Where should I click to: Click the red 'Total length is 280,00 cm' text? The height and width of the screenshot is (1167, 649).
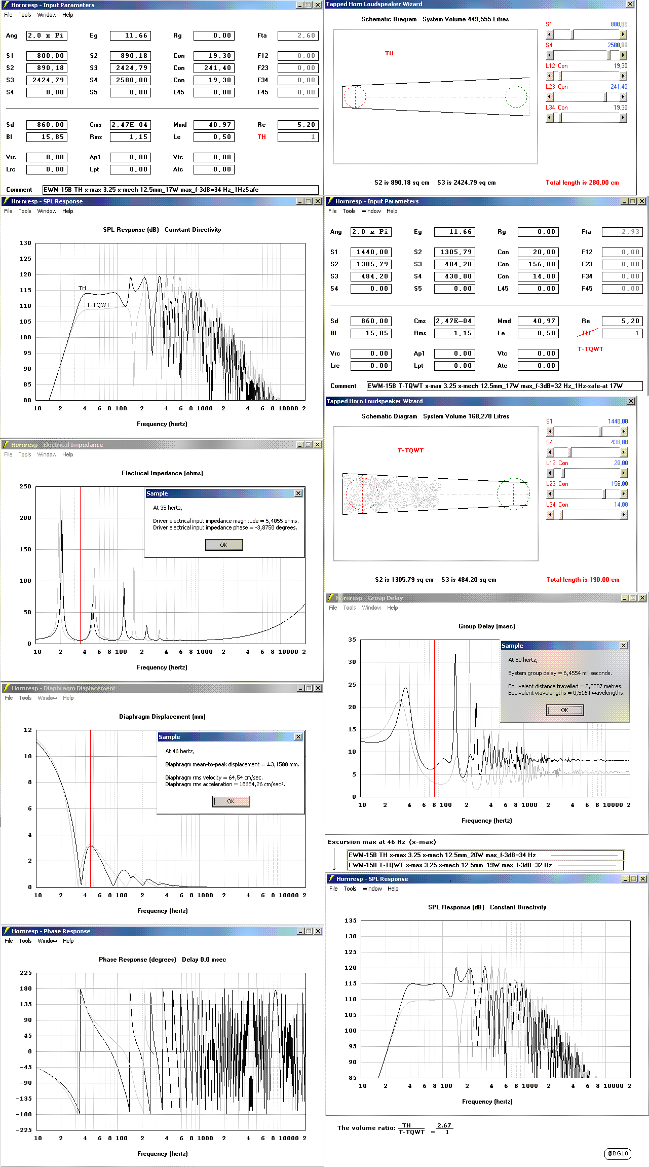[582, 183]
